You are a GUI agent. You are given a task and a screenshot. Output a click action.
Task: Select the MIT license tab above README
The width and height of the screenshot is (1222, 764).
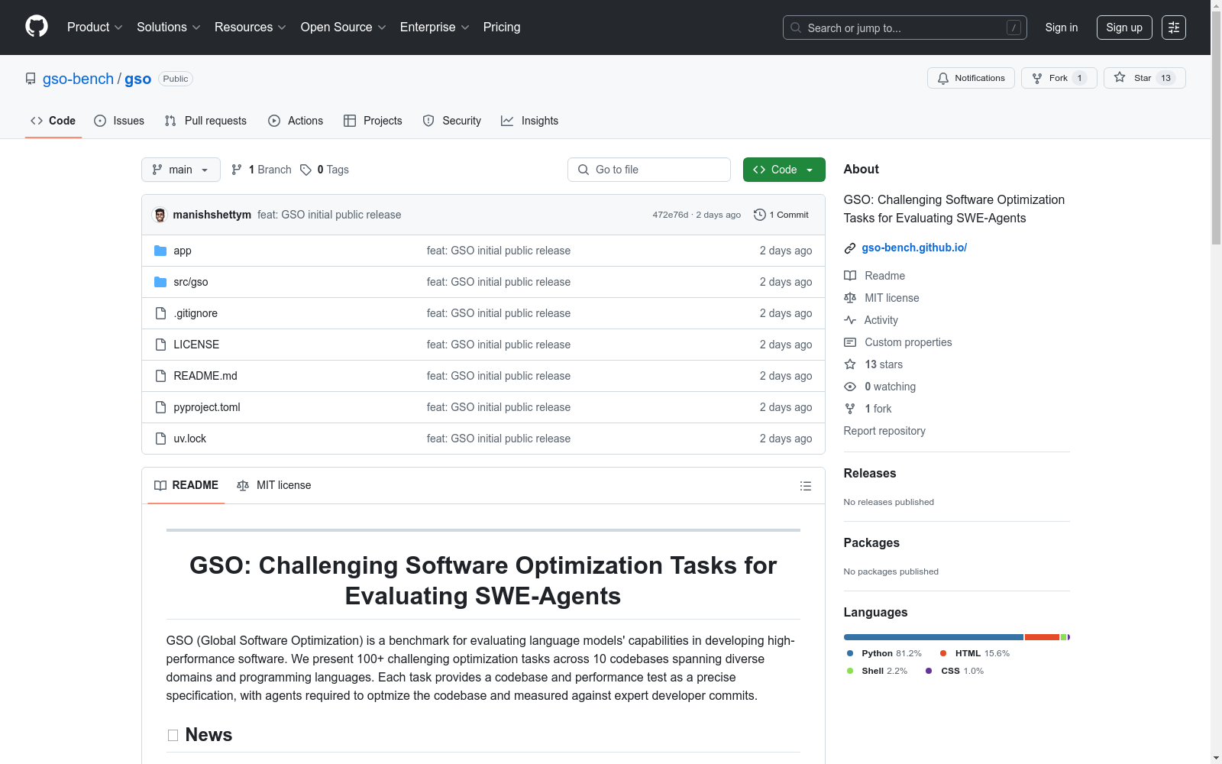pyautogui.click(x=274, y=485)
